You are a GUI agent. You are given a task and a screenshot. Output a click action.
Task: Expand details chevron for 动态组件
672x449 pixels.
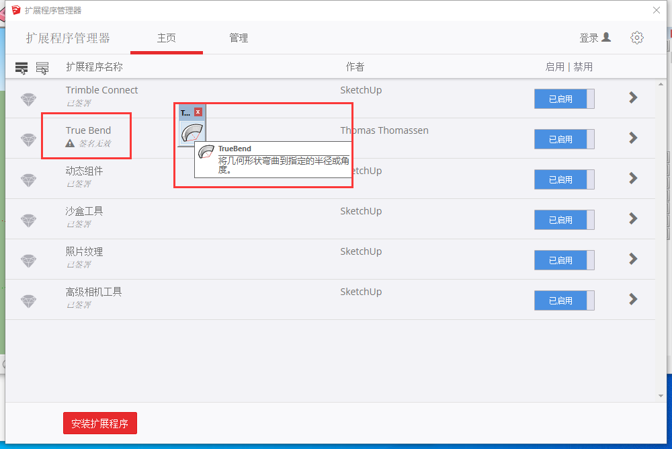coord(633,178)
